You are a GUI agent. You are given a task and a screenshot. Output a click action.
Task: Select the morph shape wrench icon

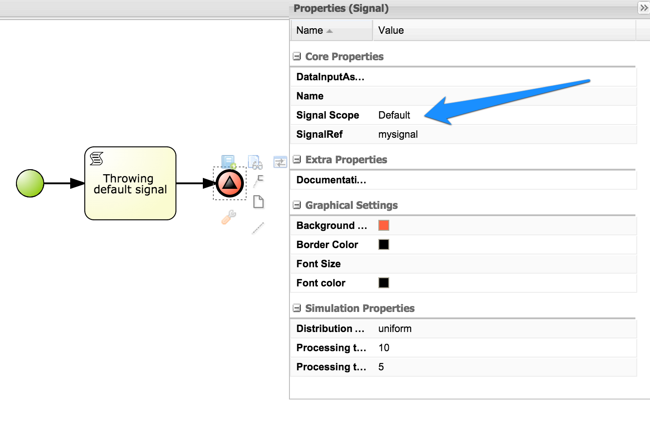(x=229, y=218)
